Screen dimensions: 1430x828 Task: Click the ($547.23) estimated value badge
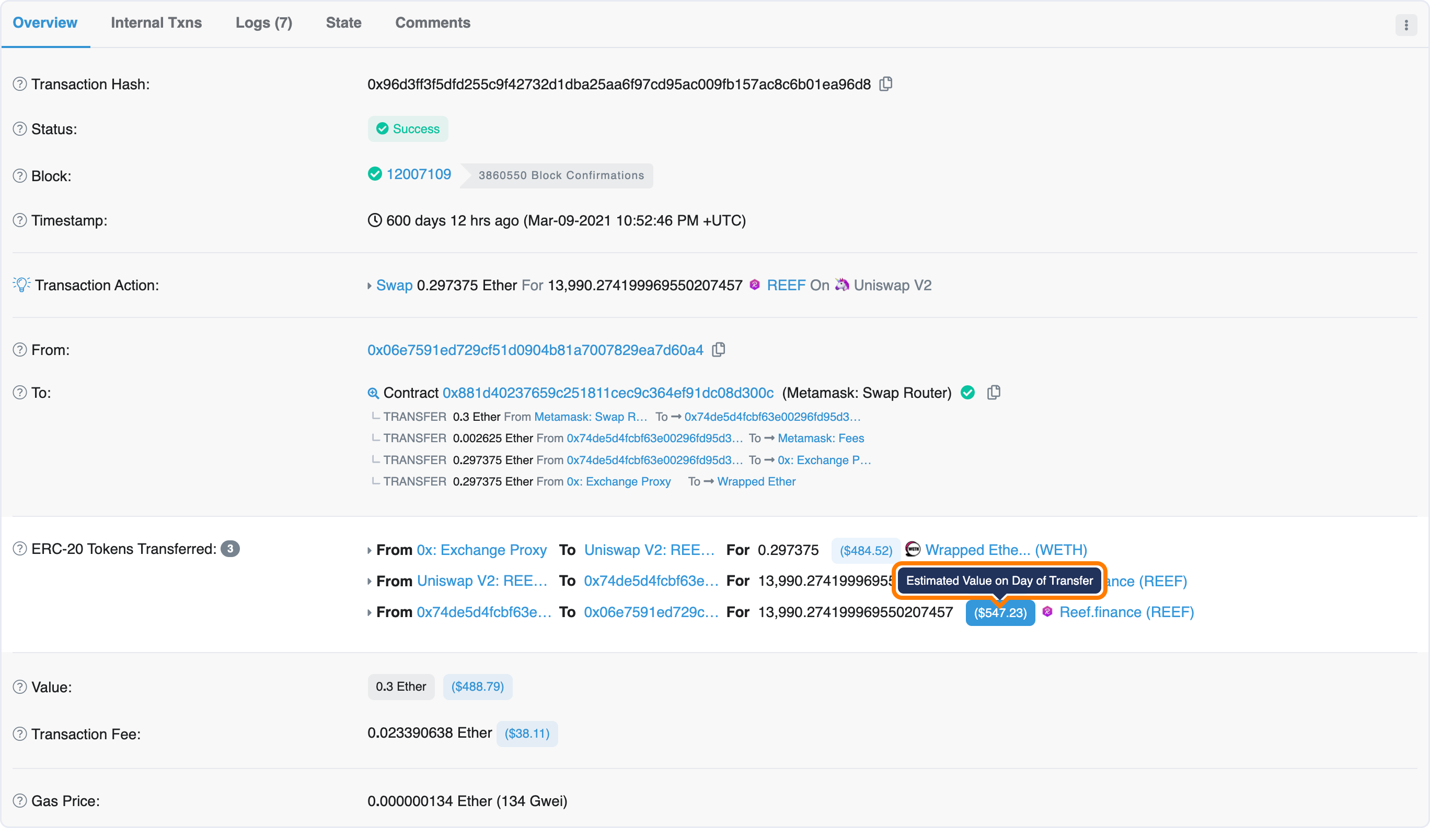pos(1000,612)
